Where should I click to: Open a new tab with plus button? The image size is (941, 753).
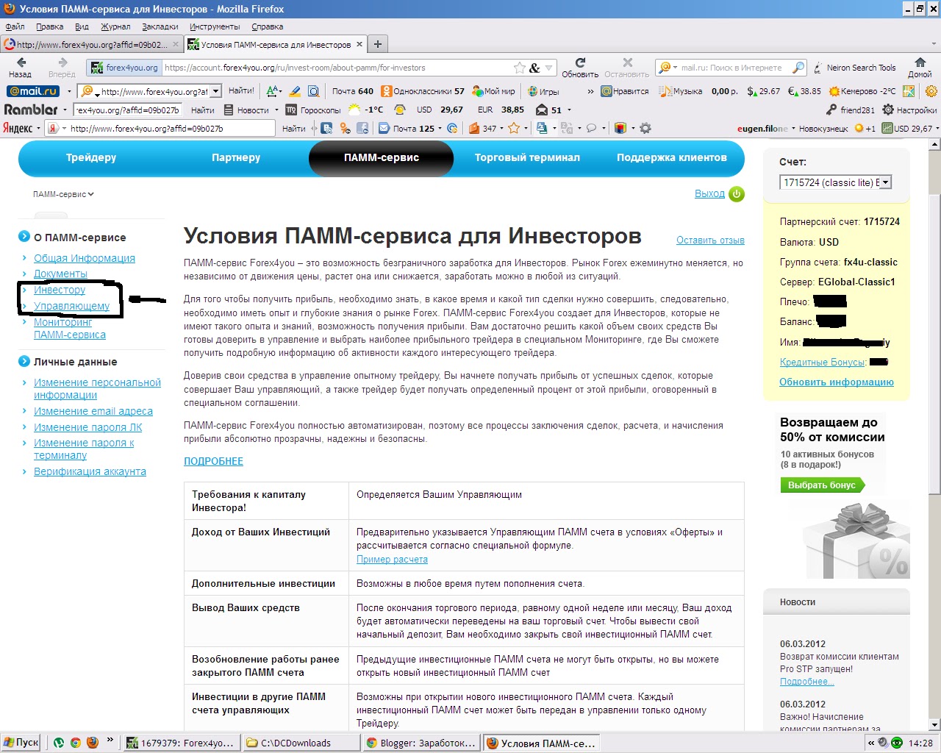click(x=378, y=44)
